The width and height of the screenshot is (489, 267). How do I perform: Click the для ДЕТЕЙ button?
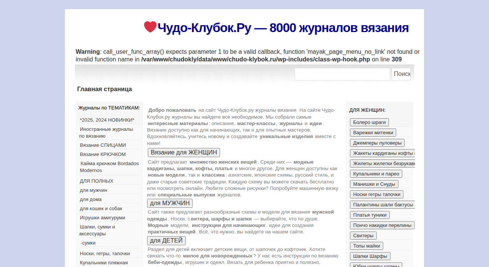pyautogui.click(x=166, y=241)
